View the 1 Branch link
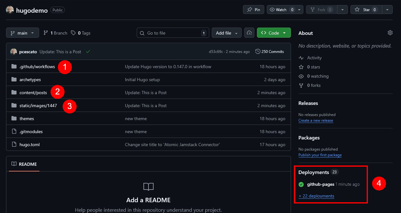401x213 pixels. point(55,33)
